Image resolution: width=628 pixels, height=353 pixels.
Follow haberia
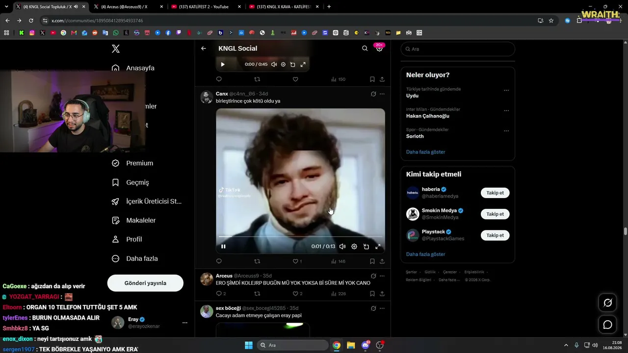pyautogui.click(x=495, y=193)
